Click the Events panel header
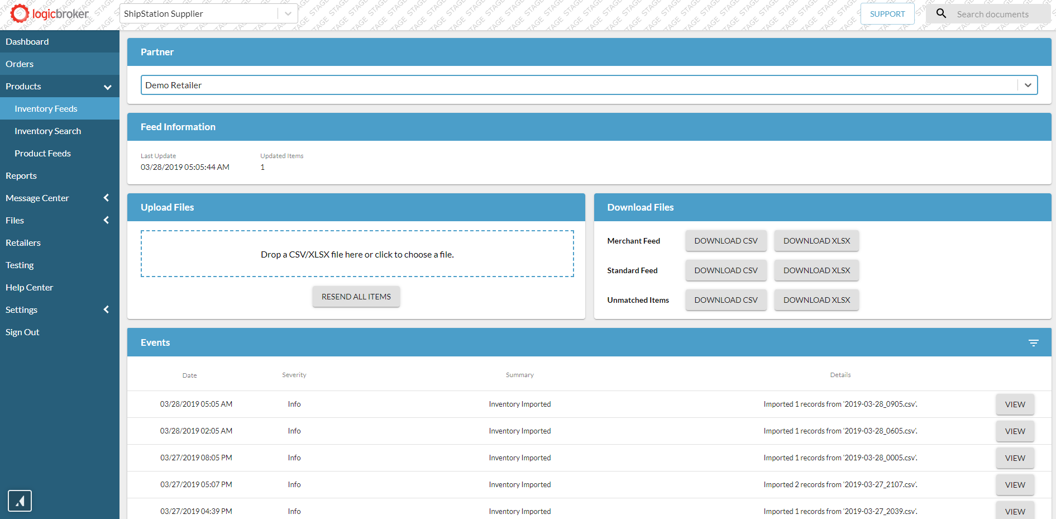Screen dimensions: 1056x519 pos(589,342)
